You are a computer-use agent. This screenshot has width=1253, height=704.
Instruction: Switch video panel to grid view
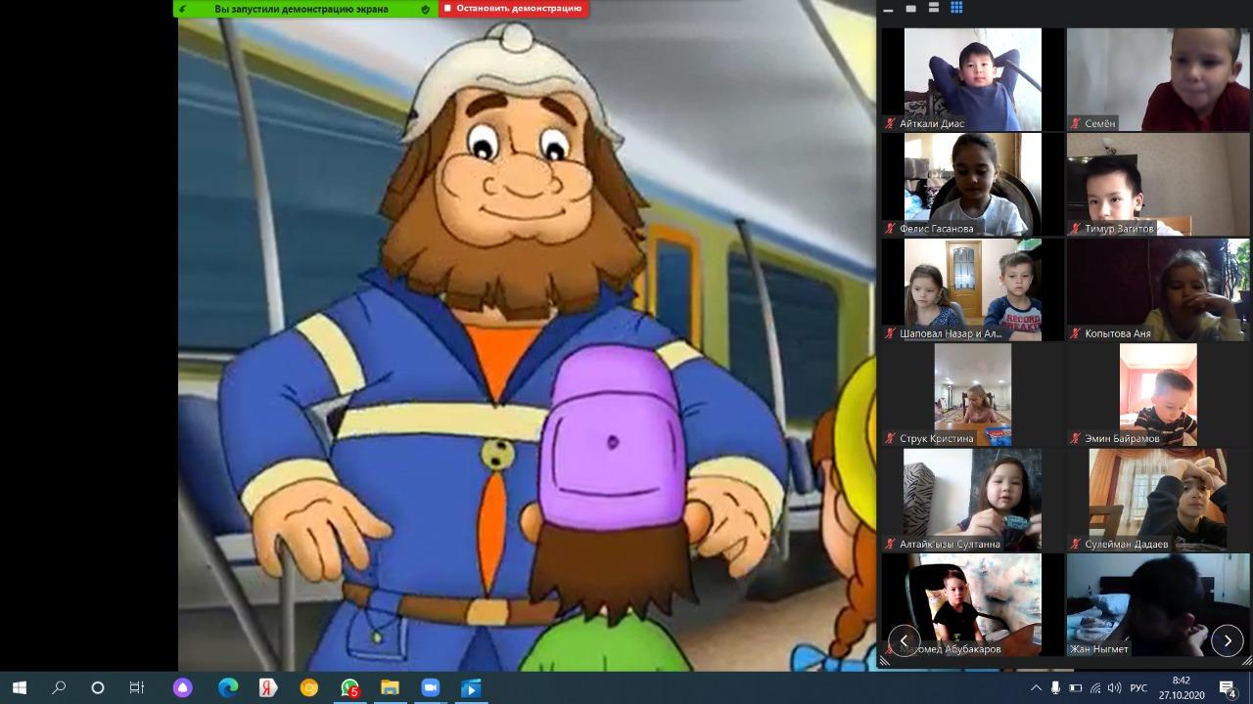click(956, 8)
